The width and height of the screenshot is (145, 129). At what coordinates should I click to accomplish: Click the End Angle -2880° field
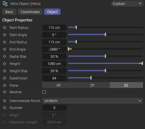54,49
